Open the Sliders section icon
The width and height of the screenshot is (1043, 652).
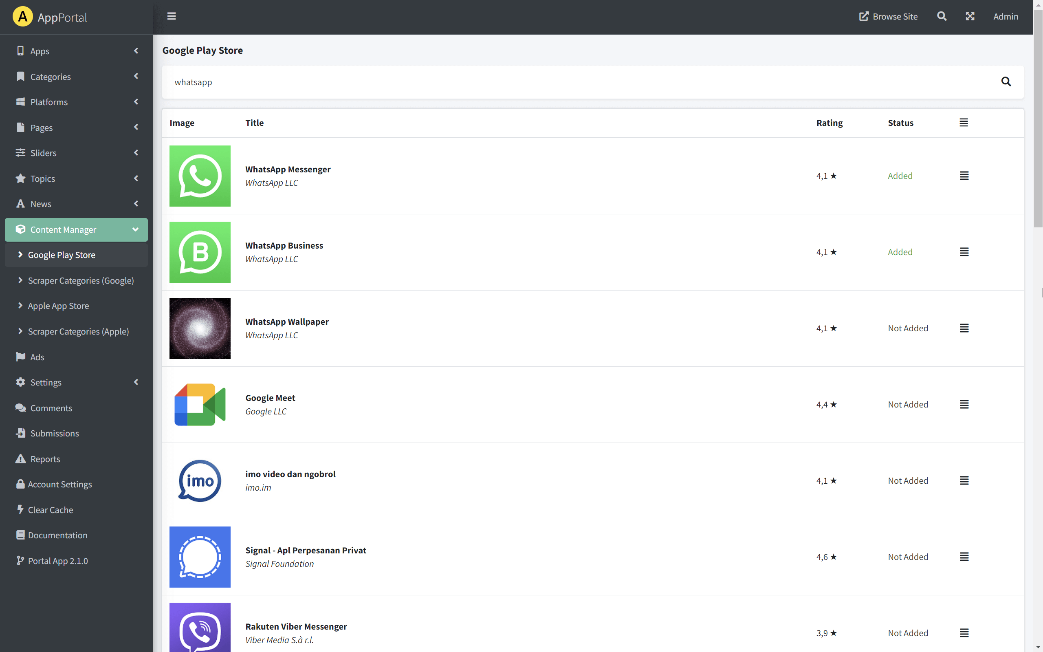[20, 153]
